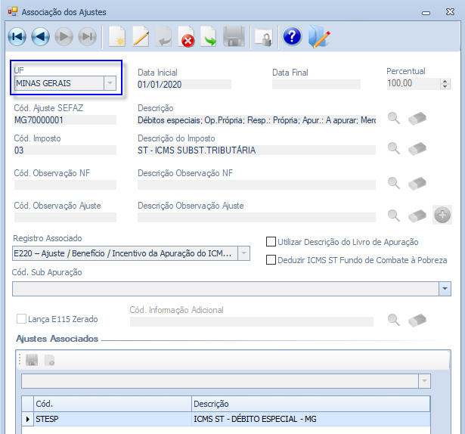Screen dimensions: 465x434
Task: Search Cód. Ajuste SEFAZ with magnifier icon
Action: coord(394,118)
